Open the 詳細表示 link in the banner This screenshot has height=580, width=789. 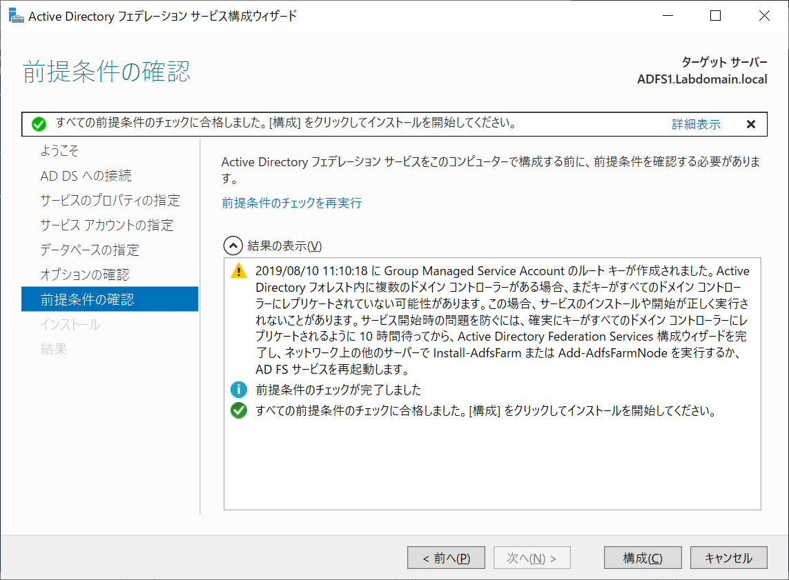pyautogui.click(x=696, y=124)
